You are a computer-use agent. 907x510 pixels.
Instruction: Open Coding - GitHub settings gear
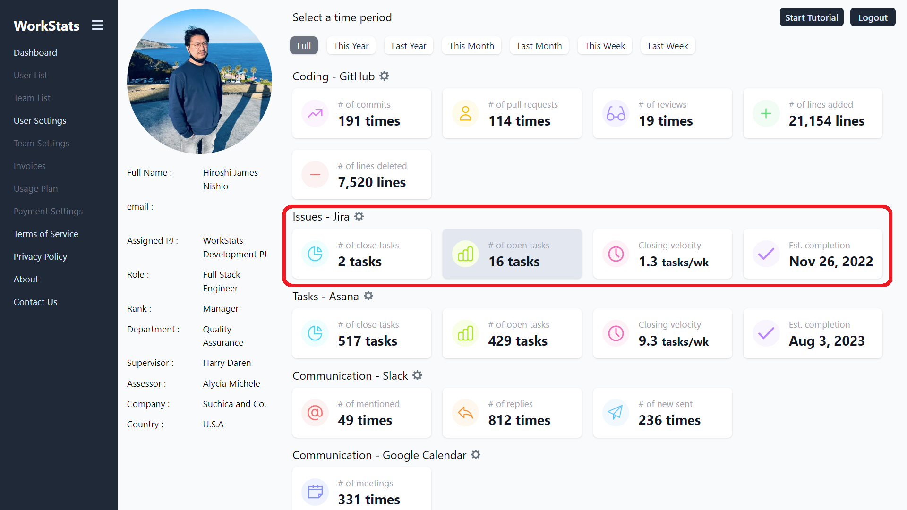tap(385, 76)
